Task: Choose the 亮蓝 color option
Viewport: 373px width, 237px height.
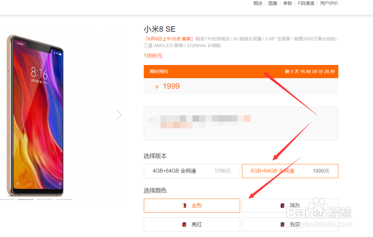Action: pyautogui.click(x=290, y=224)
